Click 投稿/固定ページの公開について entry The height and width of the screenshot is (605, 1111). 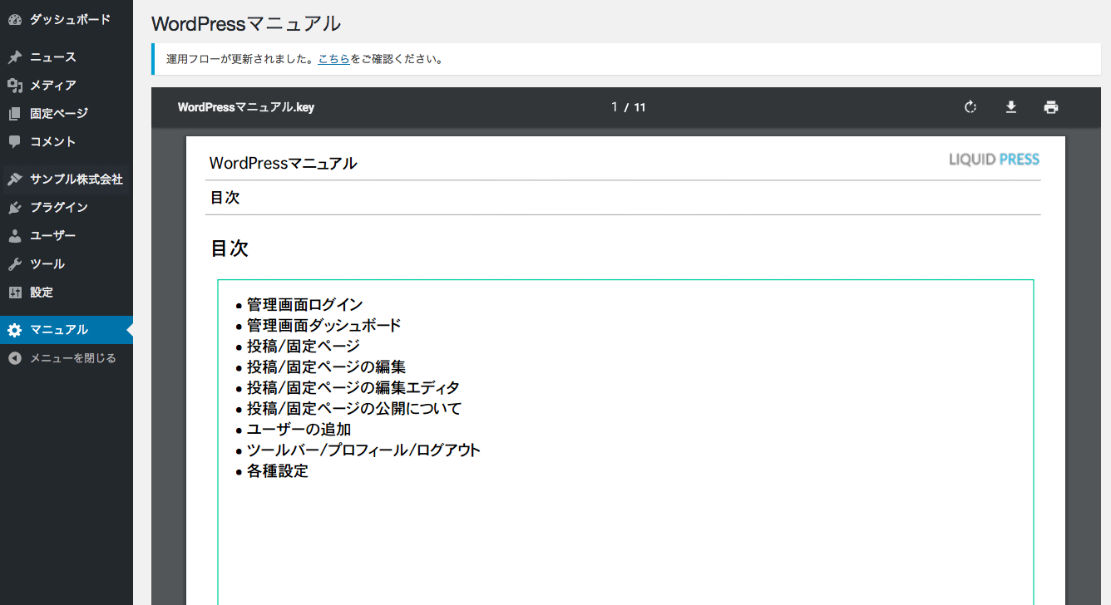354,409
